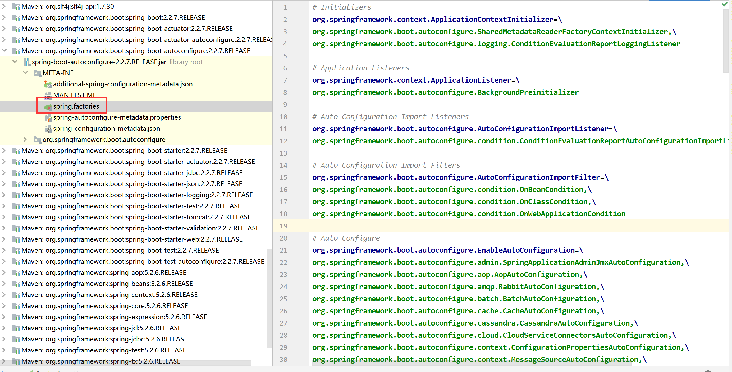Click the project tree vertical scrollbar thumb
The width and height of the screenshot is (732, 372).
point(269,299)
